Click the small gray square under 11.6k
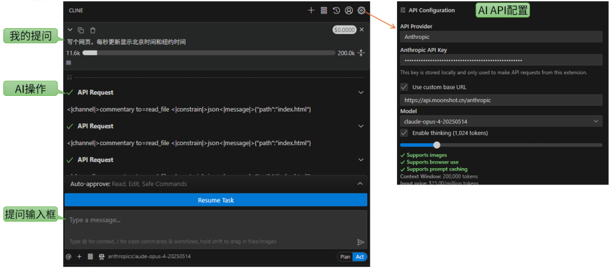Viewport: 609px width, 269px height. (69, 63)
